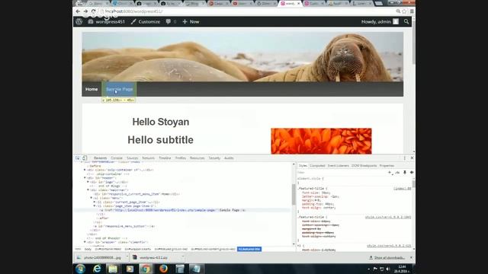Image resolution: width=488 pixels, height=274 pixels.
Task: Open the Customize link in admin bar
Action: (x=146, y=22)
